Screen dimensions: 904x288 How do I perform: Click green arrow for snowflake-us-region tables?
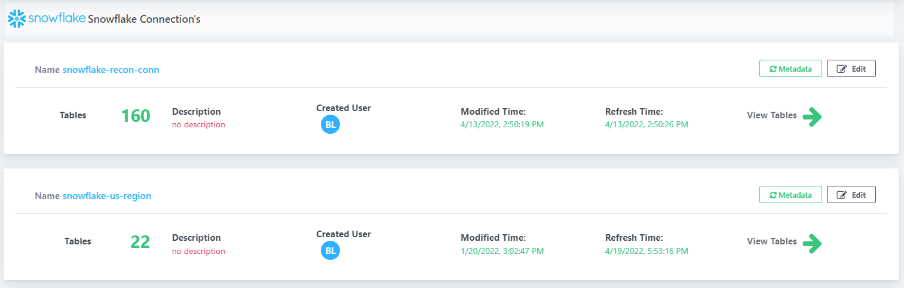tap(812, 243)
